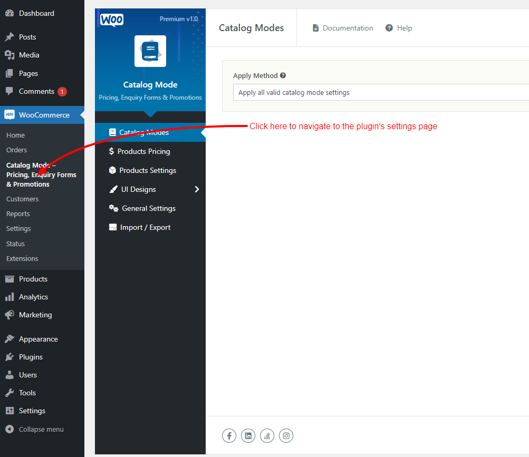Screen dimensions: 529x457
Task: Click the Apply Method tooltip question icon
Action: pos(283,75)
